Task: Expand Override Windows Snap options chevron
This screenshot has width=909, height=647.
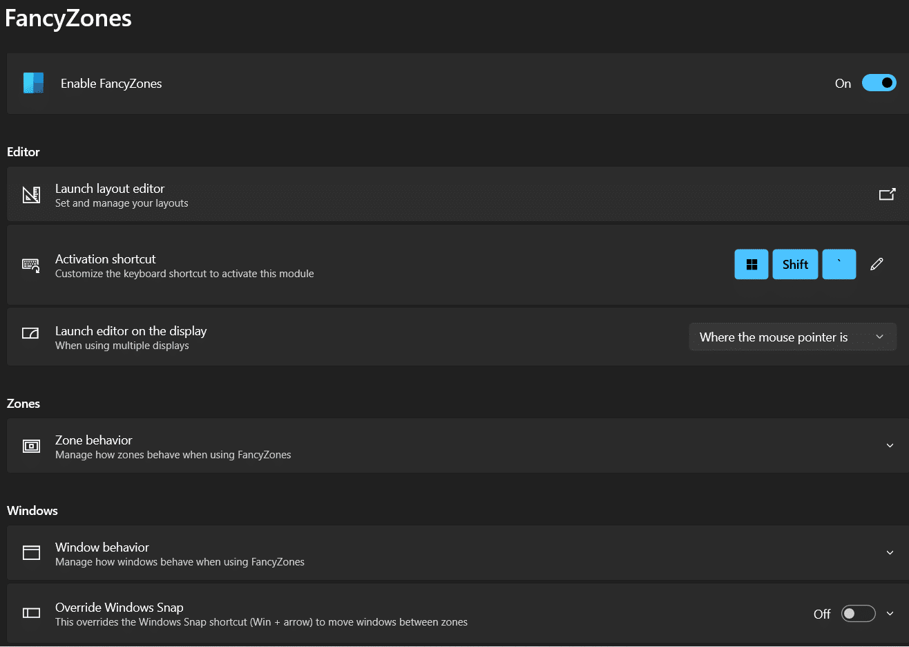Action: coord(890,614)
